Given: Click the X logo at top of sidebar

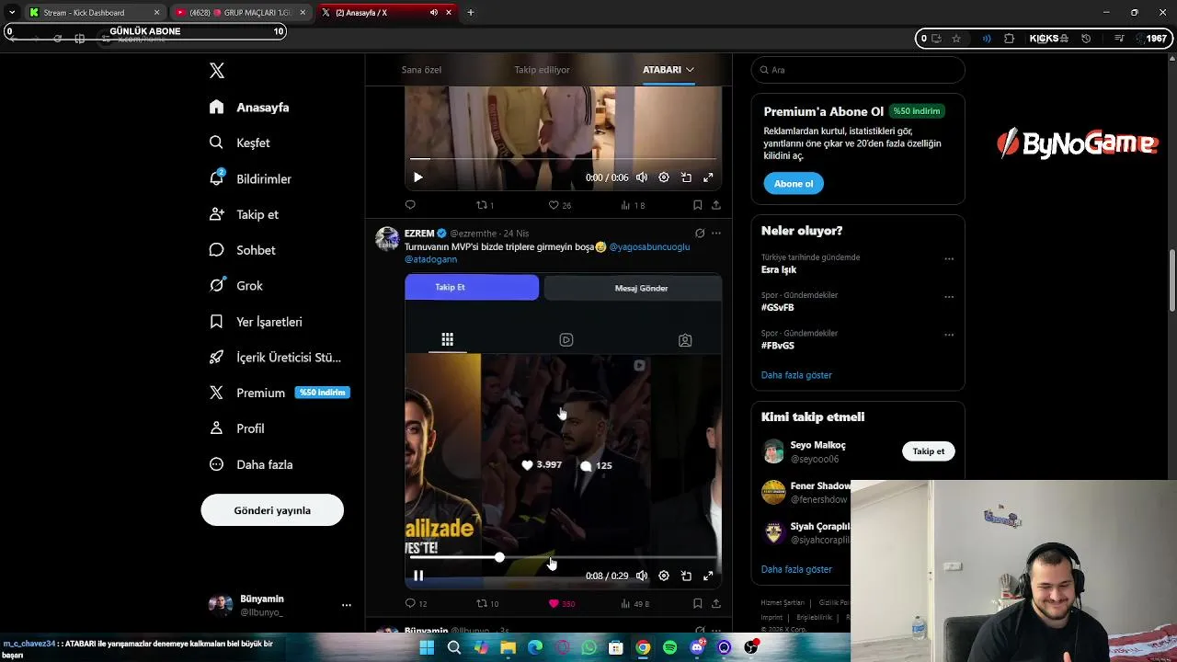Looking at the screenshot, I should coord(217,71).
